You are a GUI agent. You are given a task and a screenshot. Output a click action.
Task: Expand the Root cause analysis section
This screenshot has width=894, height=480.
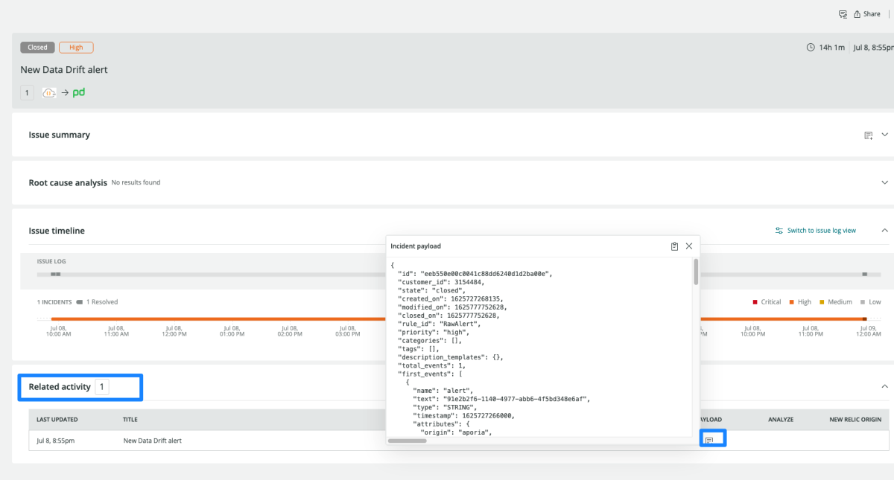coord(885,182)
